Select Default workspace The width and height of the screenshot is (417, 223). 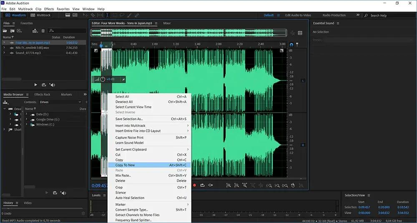(x=269, y=15)
